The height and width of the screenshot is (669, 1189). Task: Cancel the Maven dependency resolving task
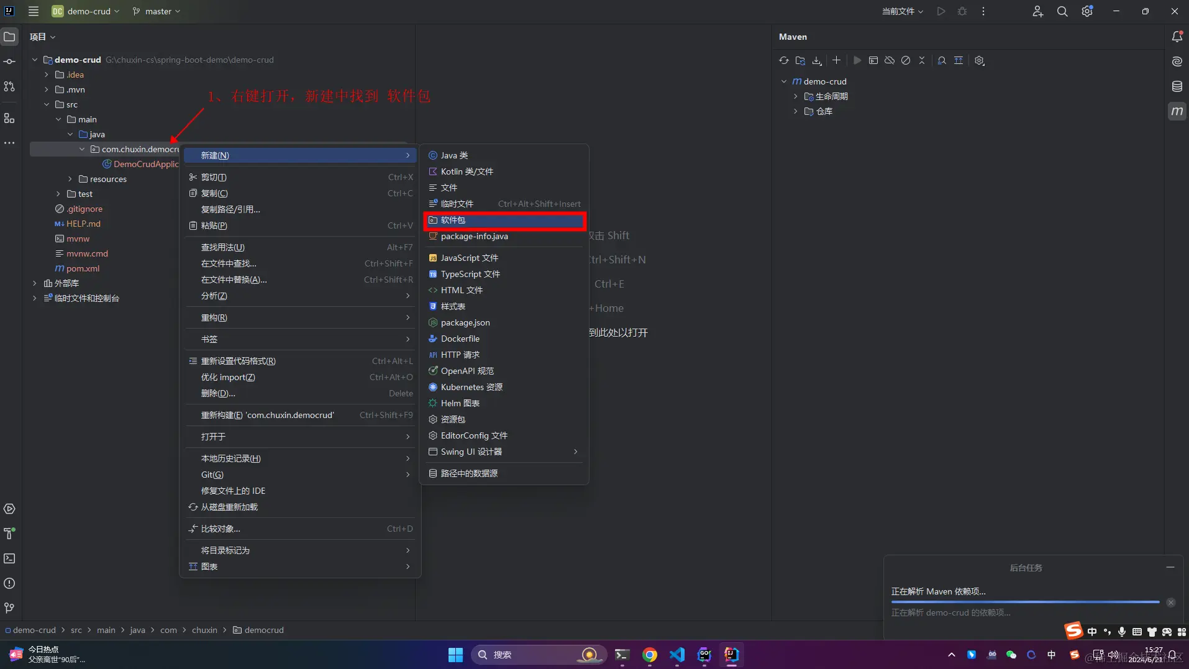point(1171,603)
